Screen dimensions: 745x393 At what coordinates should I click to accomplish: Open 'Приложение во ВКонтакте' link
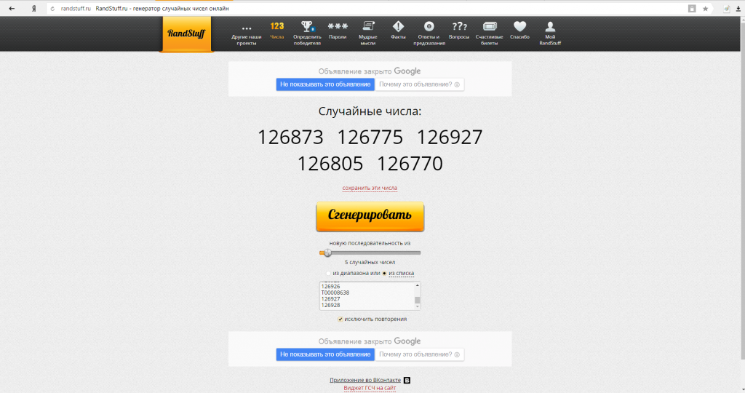[x=365, y=380]
